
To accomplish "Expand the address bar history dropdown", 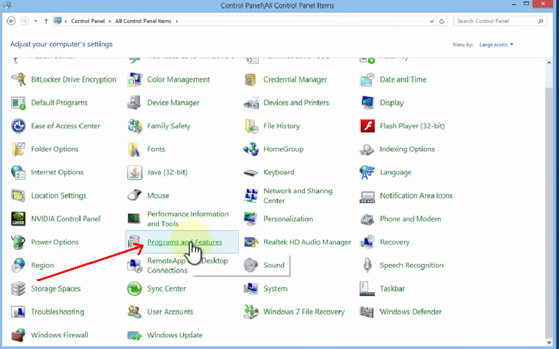I will point(432,22).
